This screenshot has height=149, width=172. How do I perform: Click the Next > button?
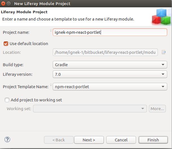pos(89,140)
